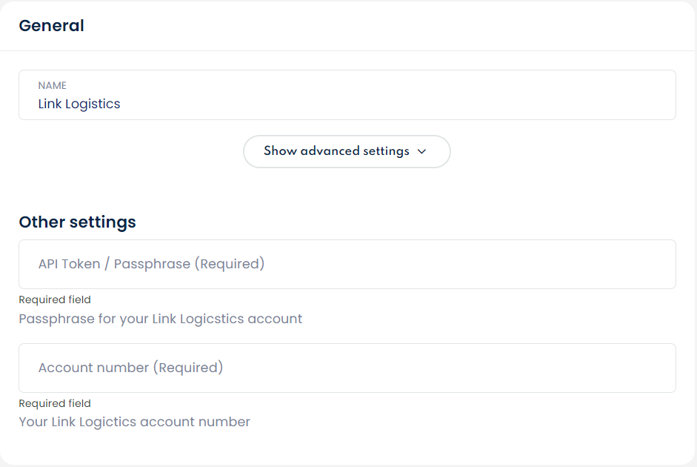This screenshot has height=467, width=697.
Task: Click the Account number (Required) placeholder text
Action: click(x=130, y=368)
